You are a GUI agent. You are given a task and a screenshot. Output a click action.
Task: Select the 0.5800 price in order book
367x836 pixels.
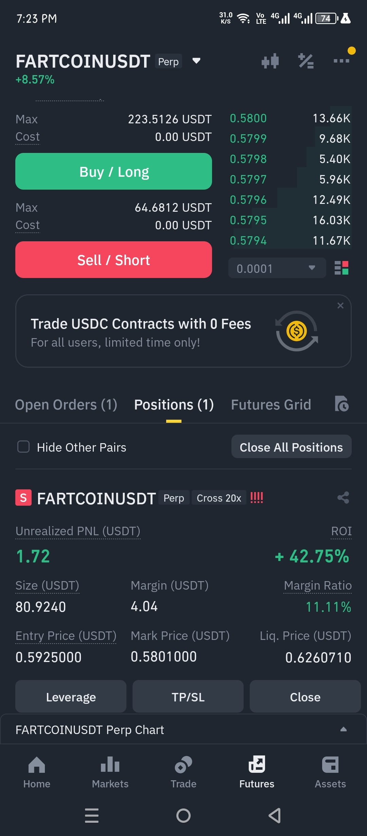point(248,118)
